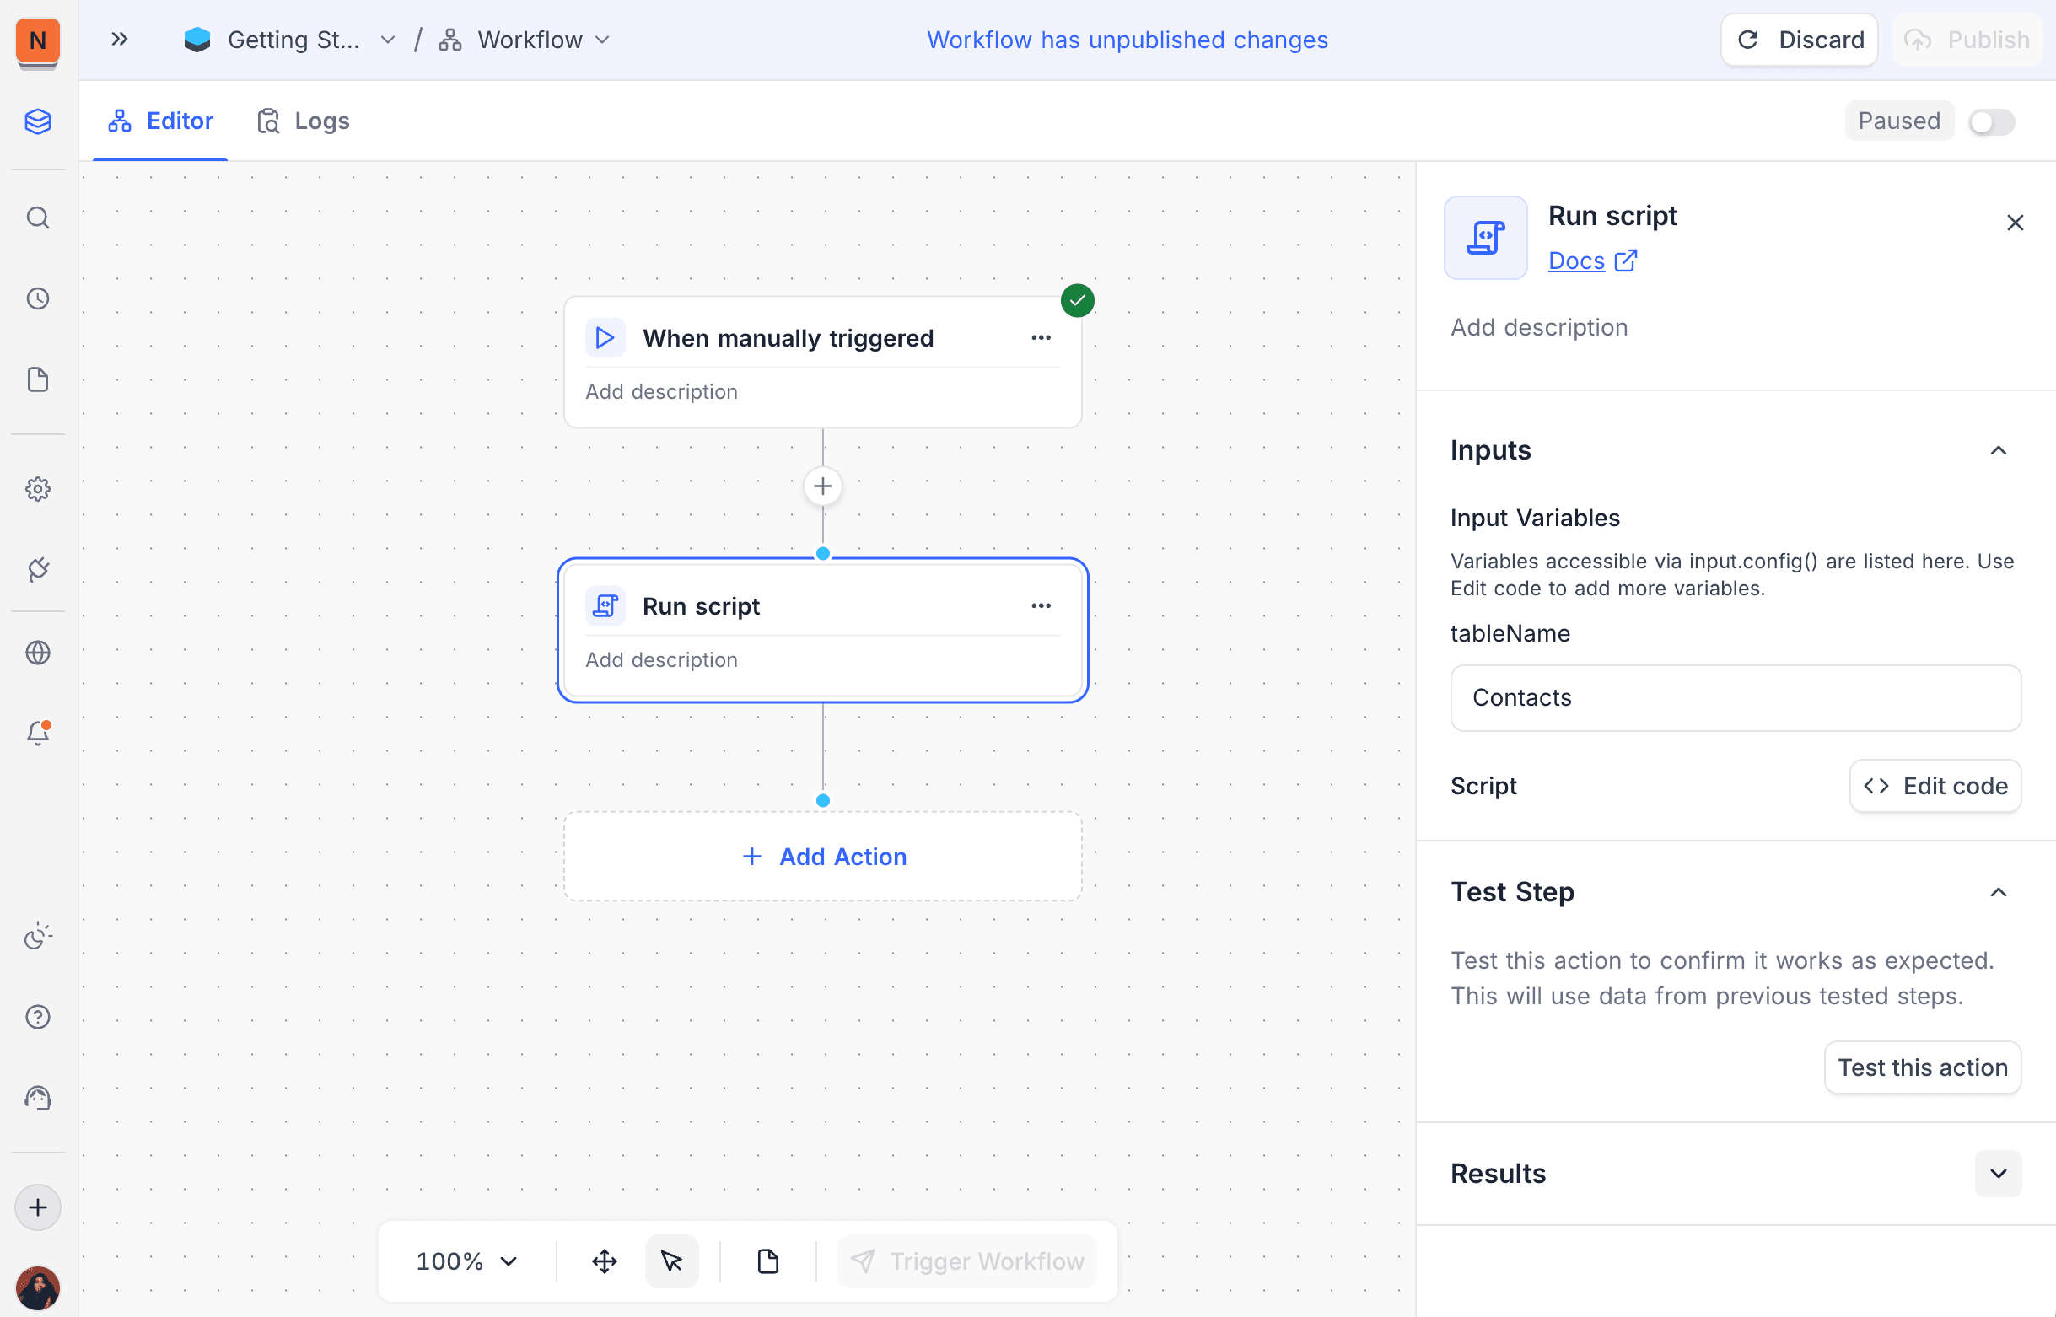Click the globe icon in sidebar

click(x=38, y=653)
